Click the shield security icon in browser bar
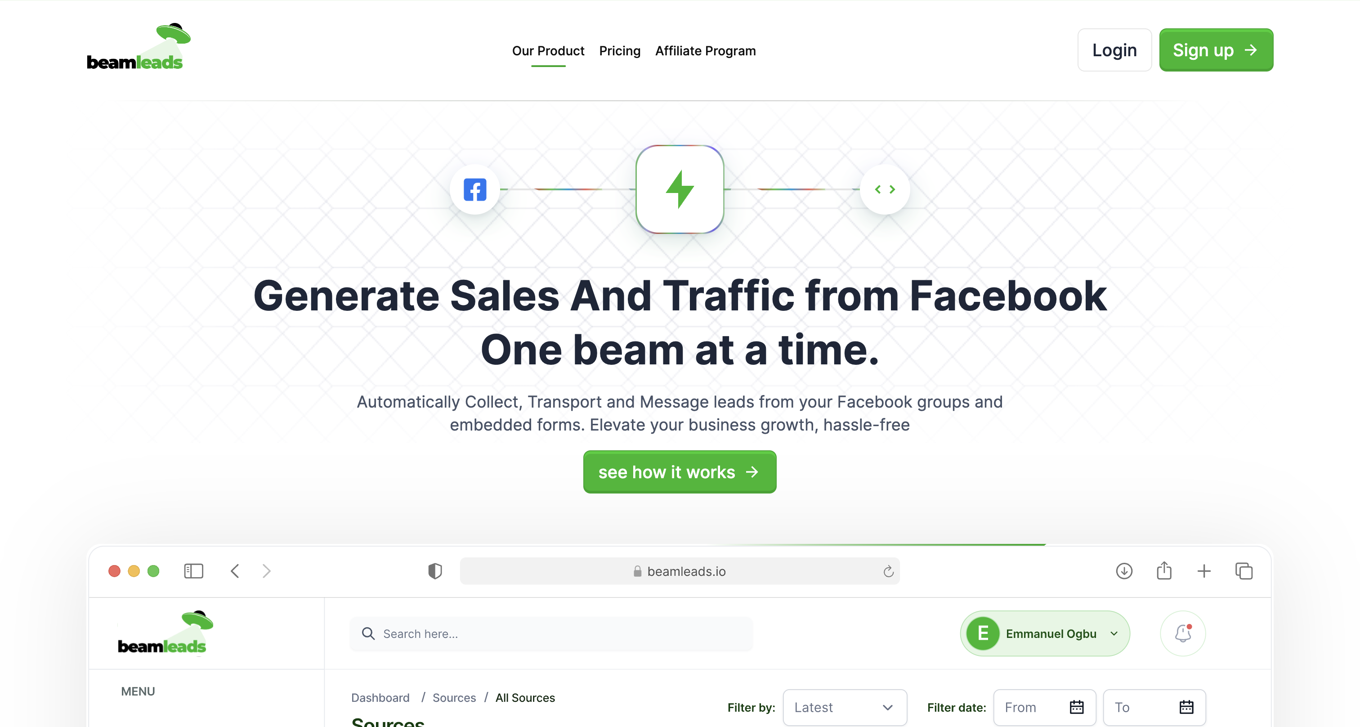The image size is (1360, 727). 435,570
